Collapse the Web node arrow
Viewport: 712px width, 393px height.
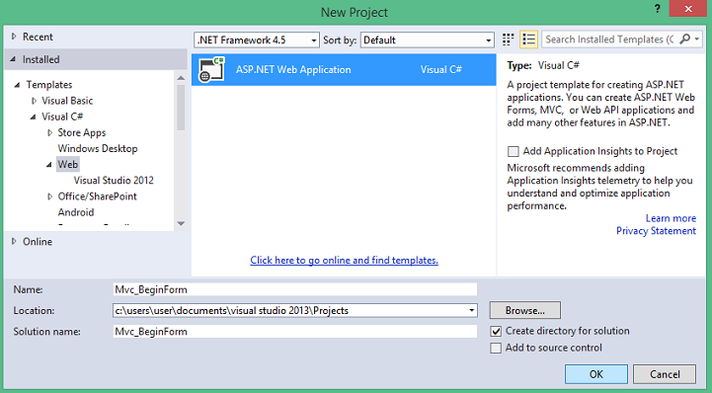(x=48, y=164)
